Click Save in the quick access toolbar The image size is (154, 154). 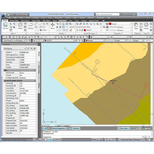[x=15, y=15]
